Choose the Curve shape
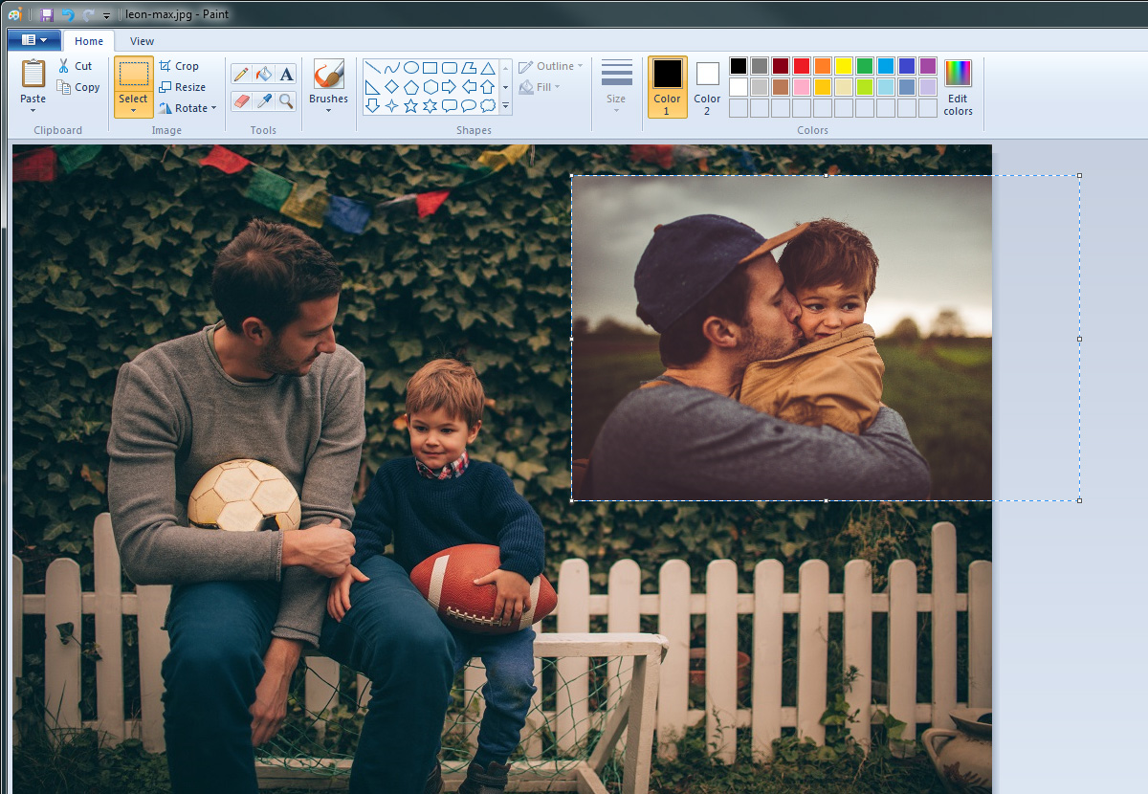Image resolution: width=1148 pixels, height=794 pixels. 392,68
